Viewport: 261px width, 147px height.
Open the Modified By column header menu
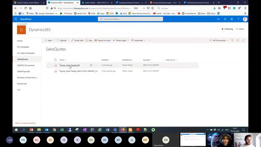pyautogui.click(x=128, y=60)
